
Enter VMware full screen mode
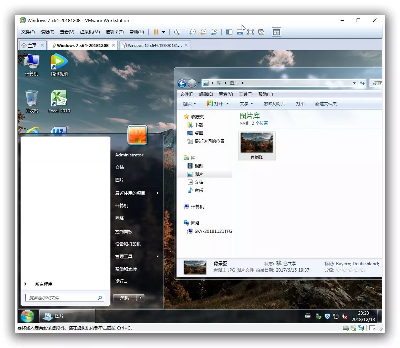(251, 32)
